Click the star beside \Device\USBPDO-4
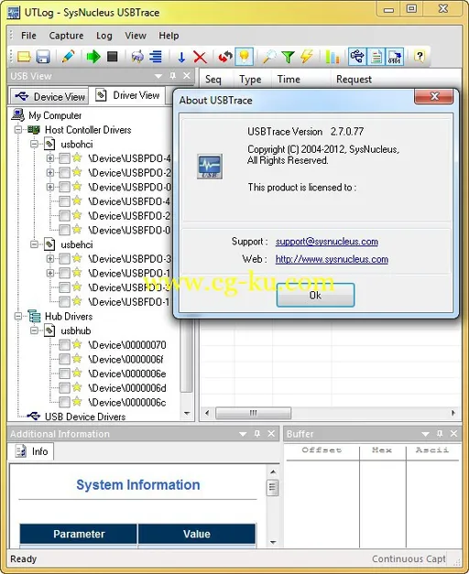Viewport: 469px width, 574px height. click(77, 158)
